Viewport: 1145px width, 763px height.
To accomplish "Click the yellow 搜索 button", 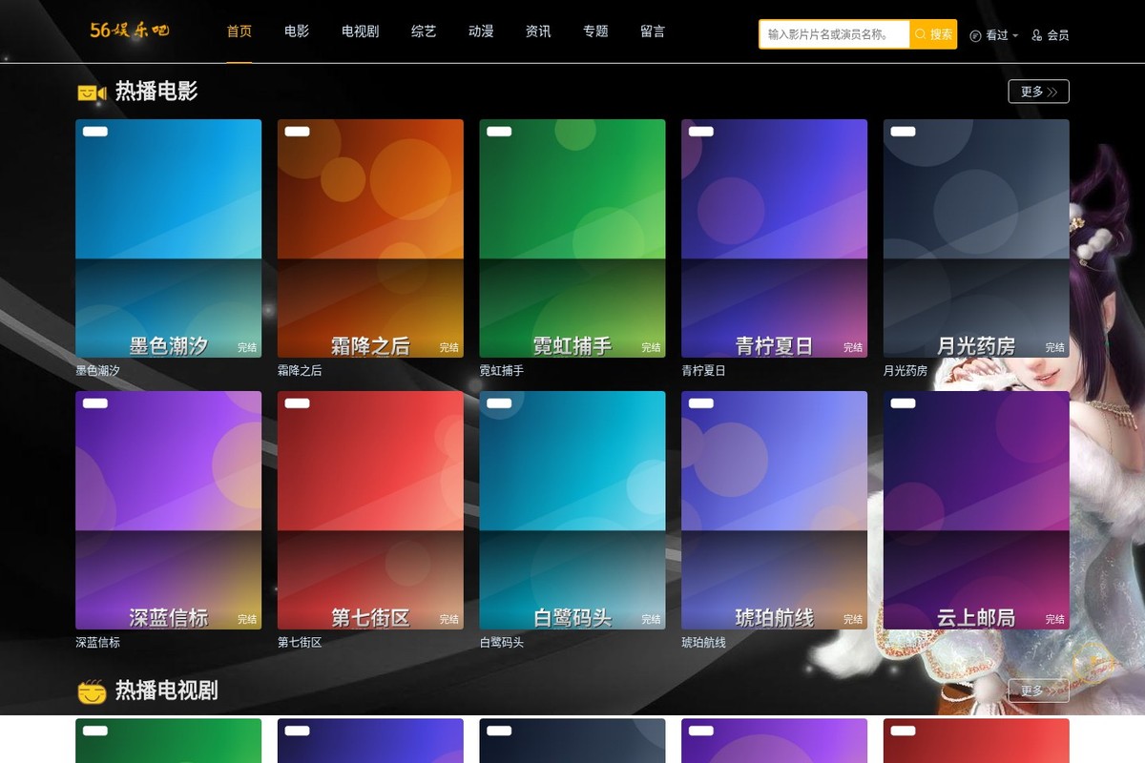I will click(x=933, y=34).
